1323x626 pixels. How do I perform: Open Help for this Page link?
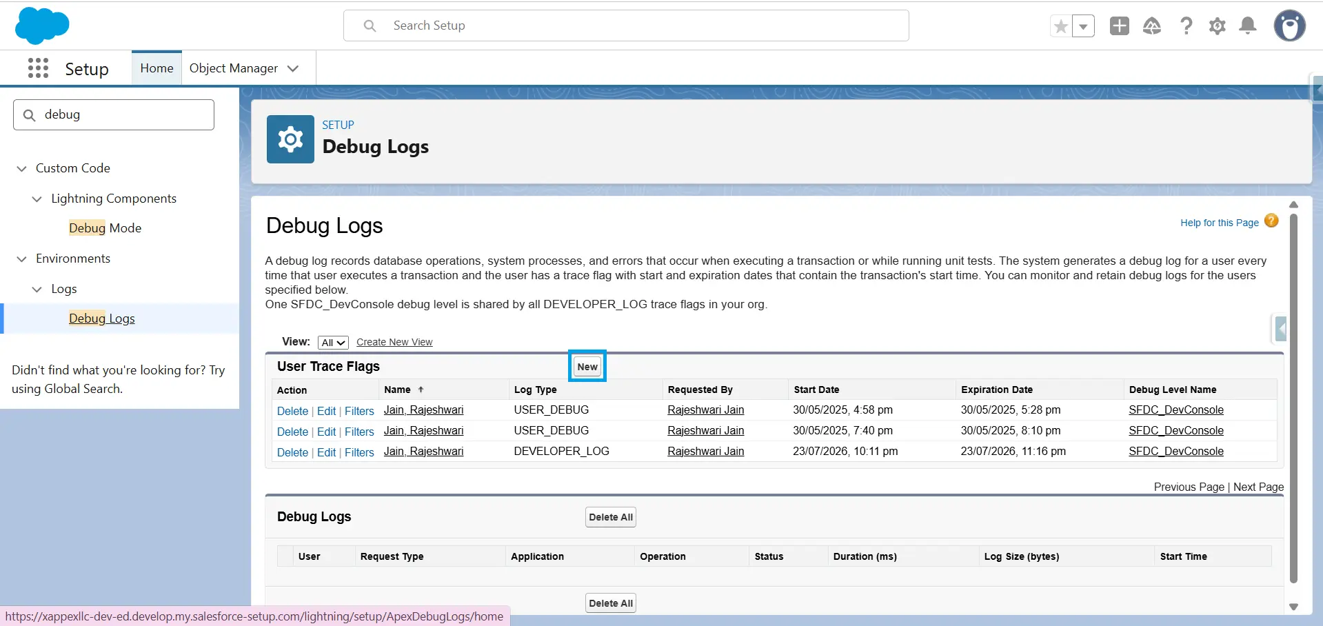[1219, 223]
